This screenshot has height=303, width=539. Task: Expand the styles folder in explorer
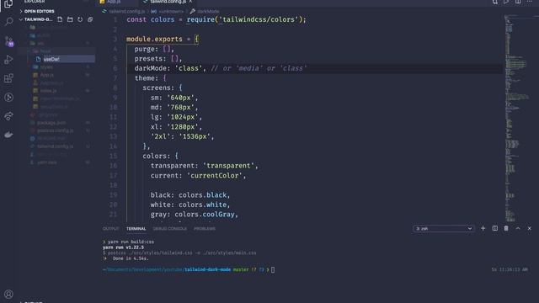(x=46, y=67)
